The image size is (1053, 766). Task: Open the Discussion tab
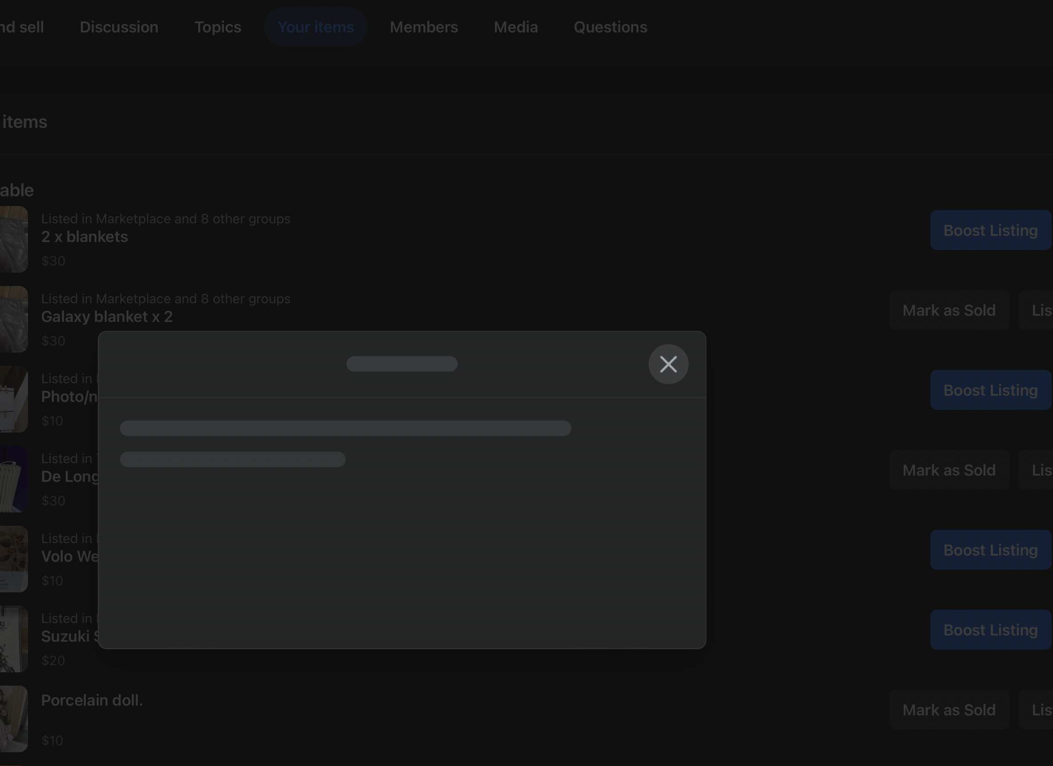[119, 27]
